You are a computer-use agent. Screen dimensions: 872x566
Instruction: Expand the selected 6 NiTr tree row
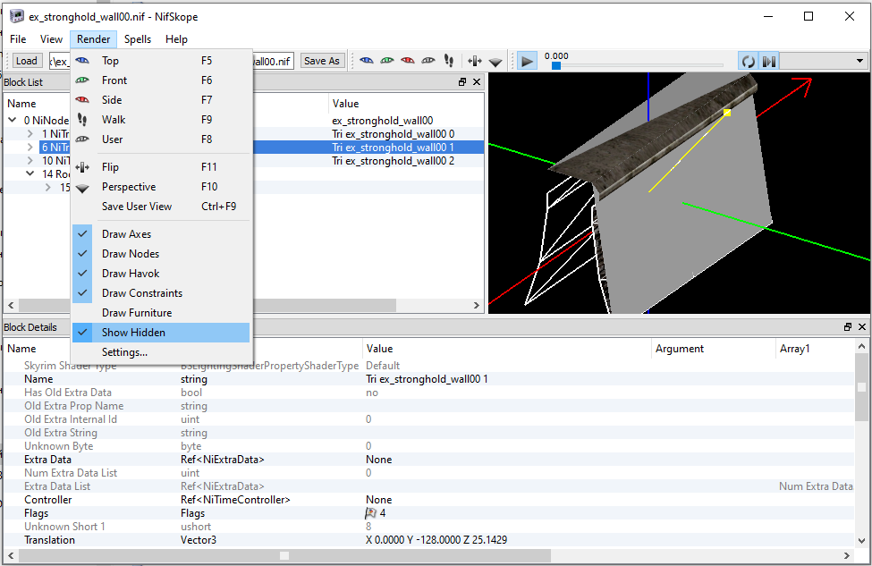pos(30,148)
